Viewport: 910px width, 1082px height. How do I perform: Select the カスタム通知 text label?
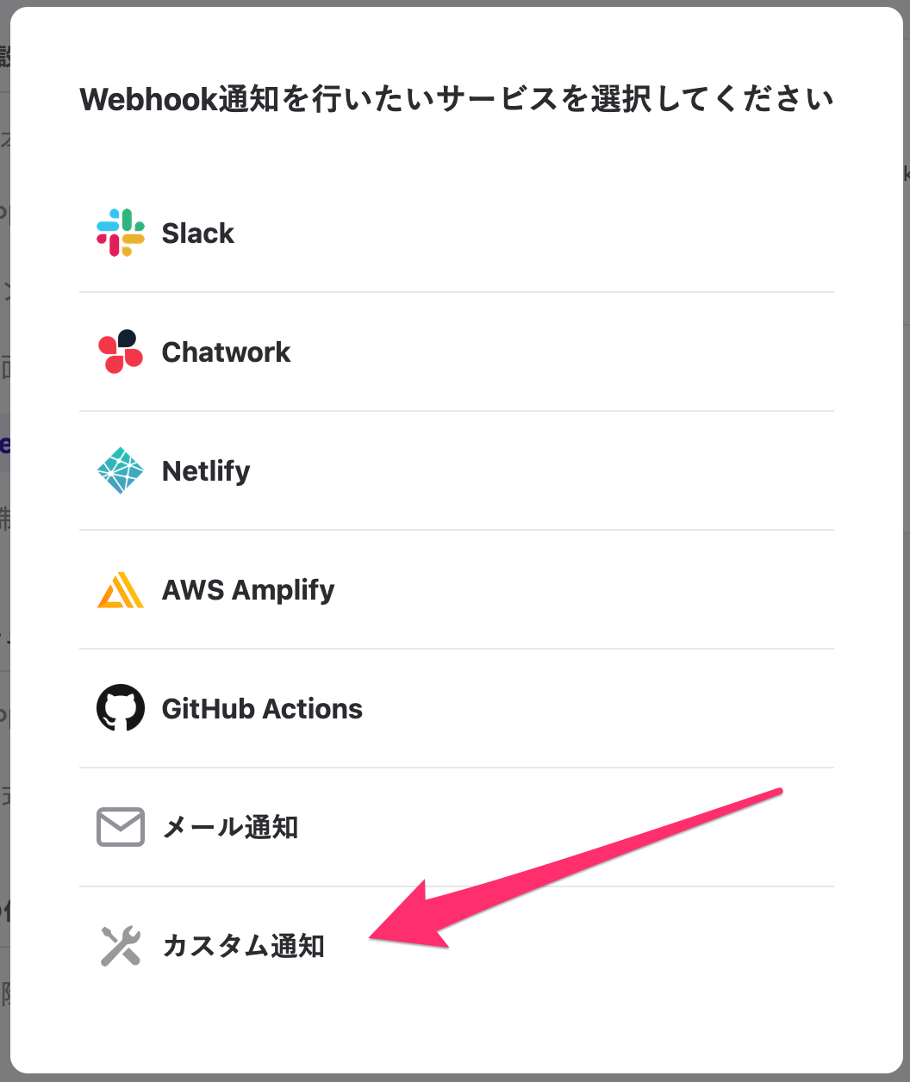coord(243,947)
